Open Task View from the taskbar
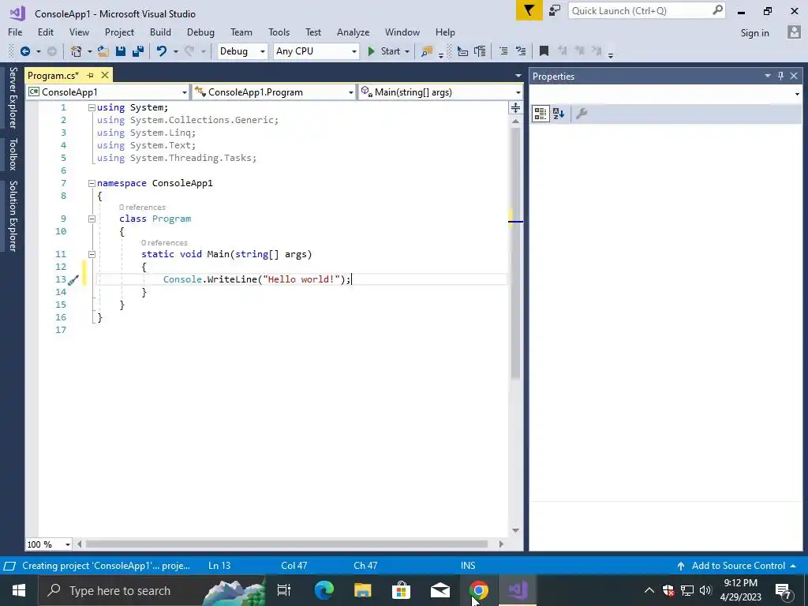This screenshot has width=808, height=606. pos(284,590)
